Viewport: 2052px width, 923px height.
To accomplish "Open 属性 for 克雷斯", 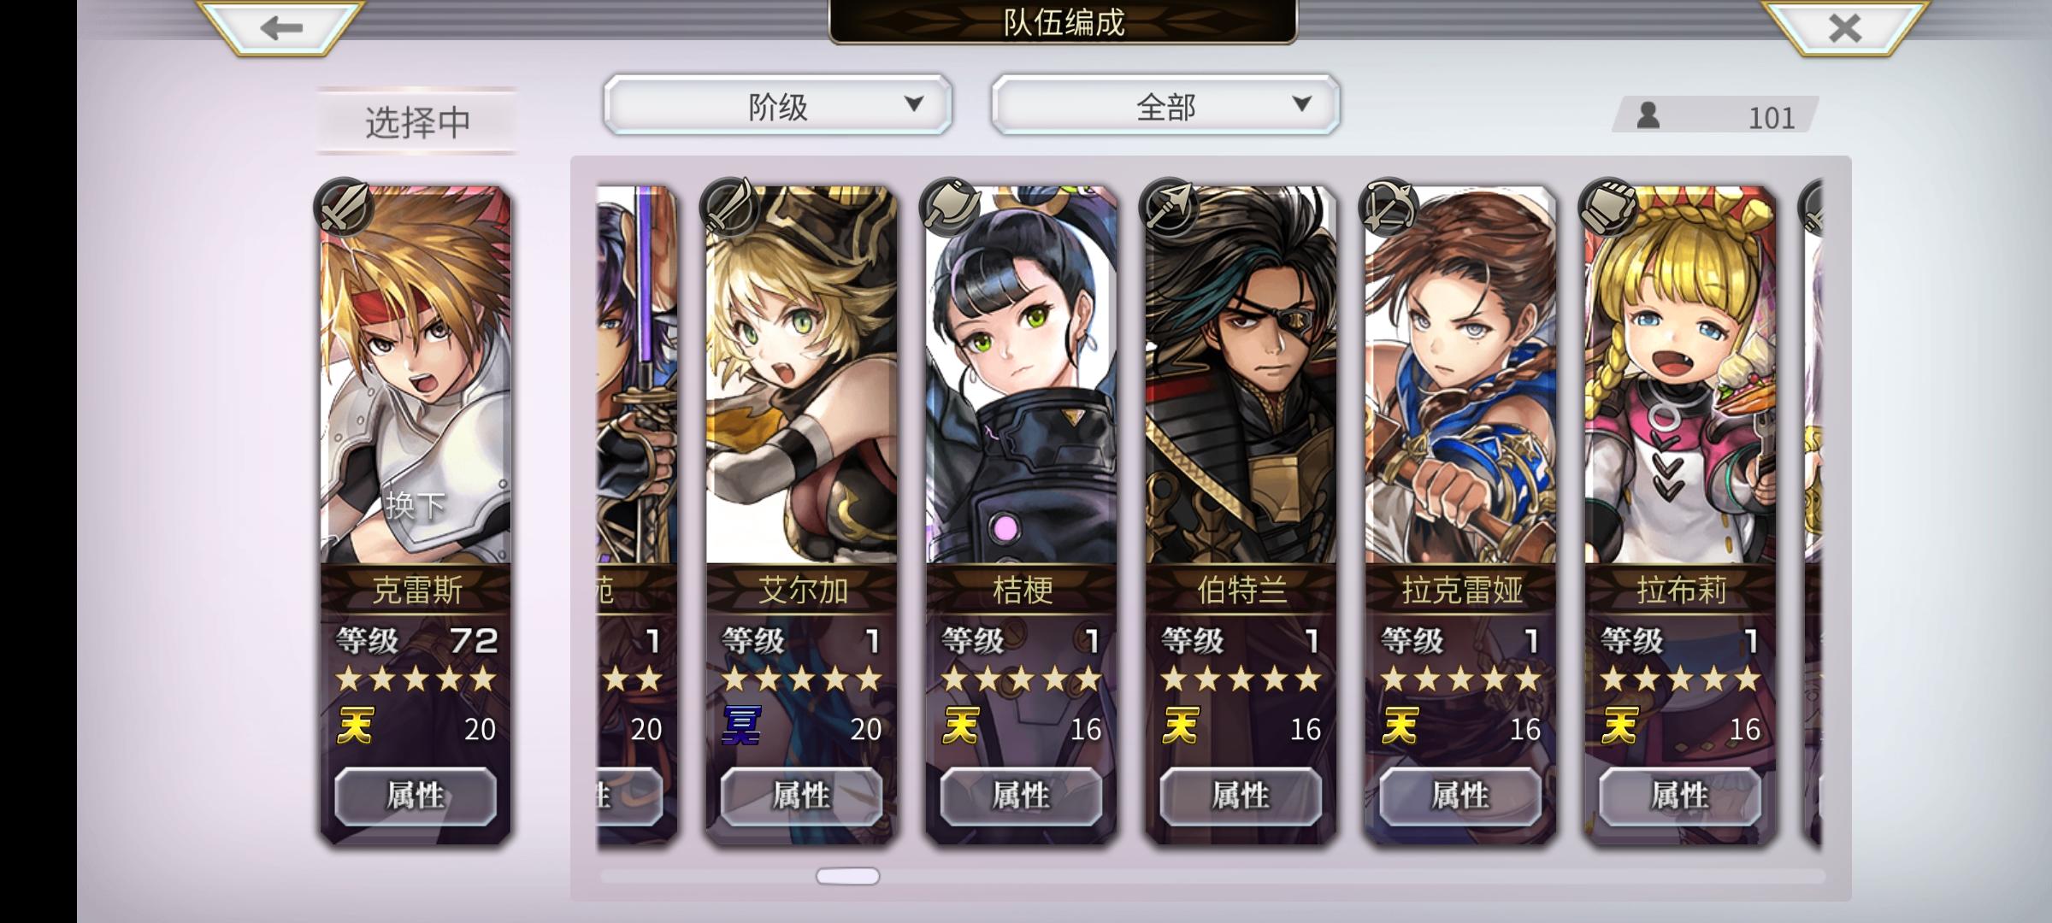I will [x=416, y=796].
